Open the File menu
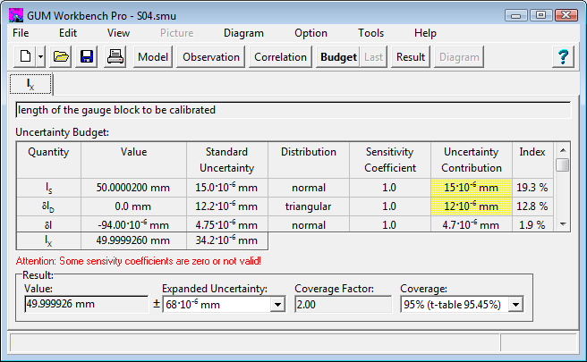The height and width of the screenshot is (362, 587). pyautogui.click(x=21, y=33)
